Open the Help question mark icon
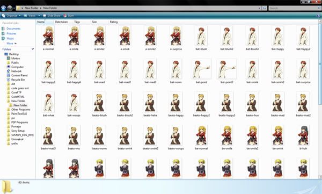322x194 pixels. [318, 16]
